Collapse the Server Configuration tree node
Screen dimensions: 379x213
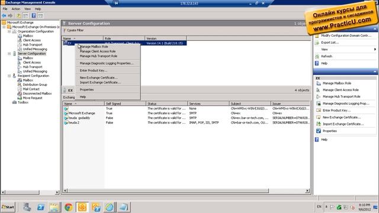[9, 54]
